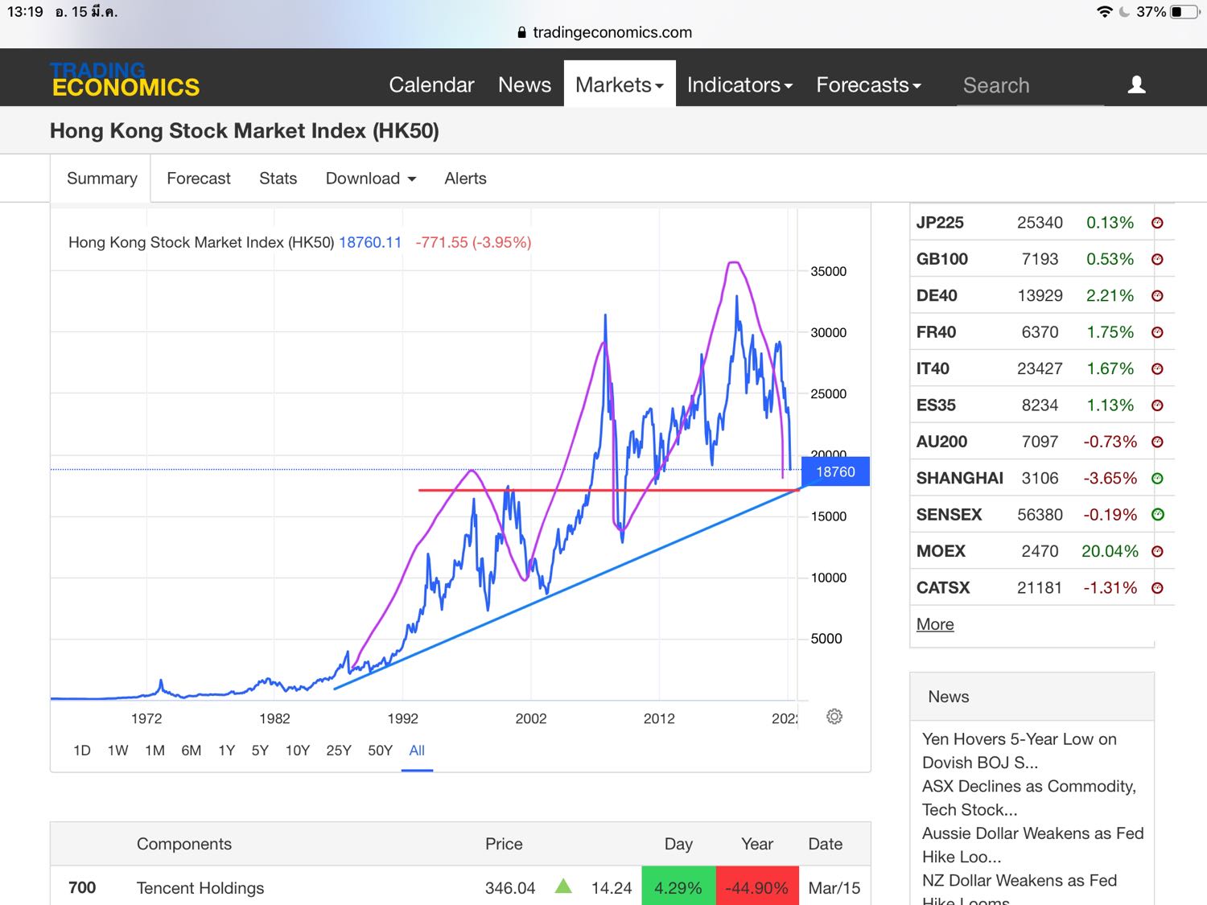Viewport: 1207px width, 905px height.
Task: Tap the moon Do Not Disturb icon
Action: click(1124, 12)
